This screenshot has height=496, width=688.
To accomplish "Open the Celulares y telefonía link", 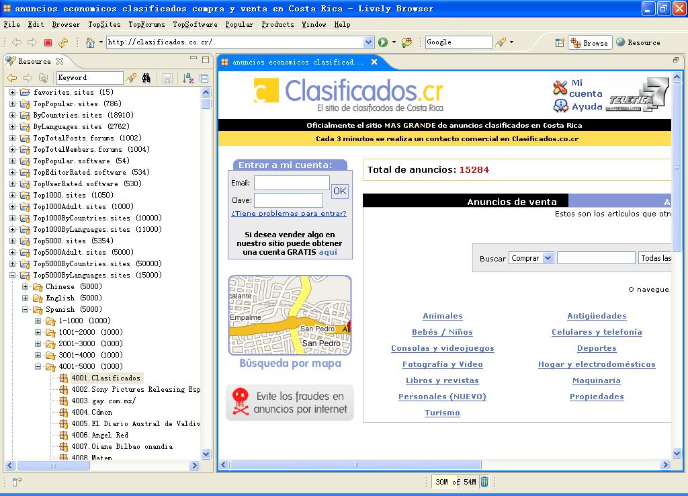I will (x=597, y=332).
